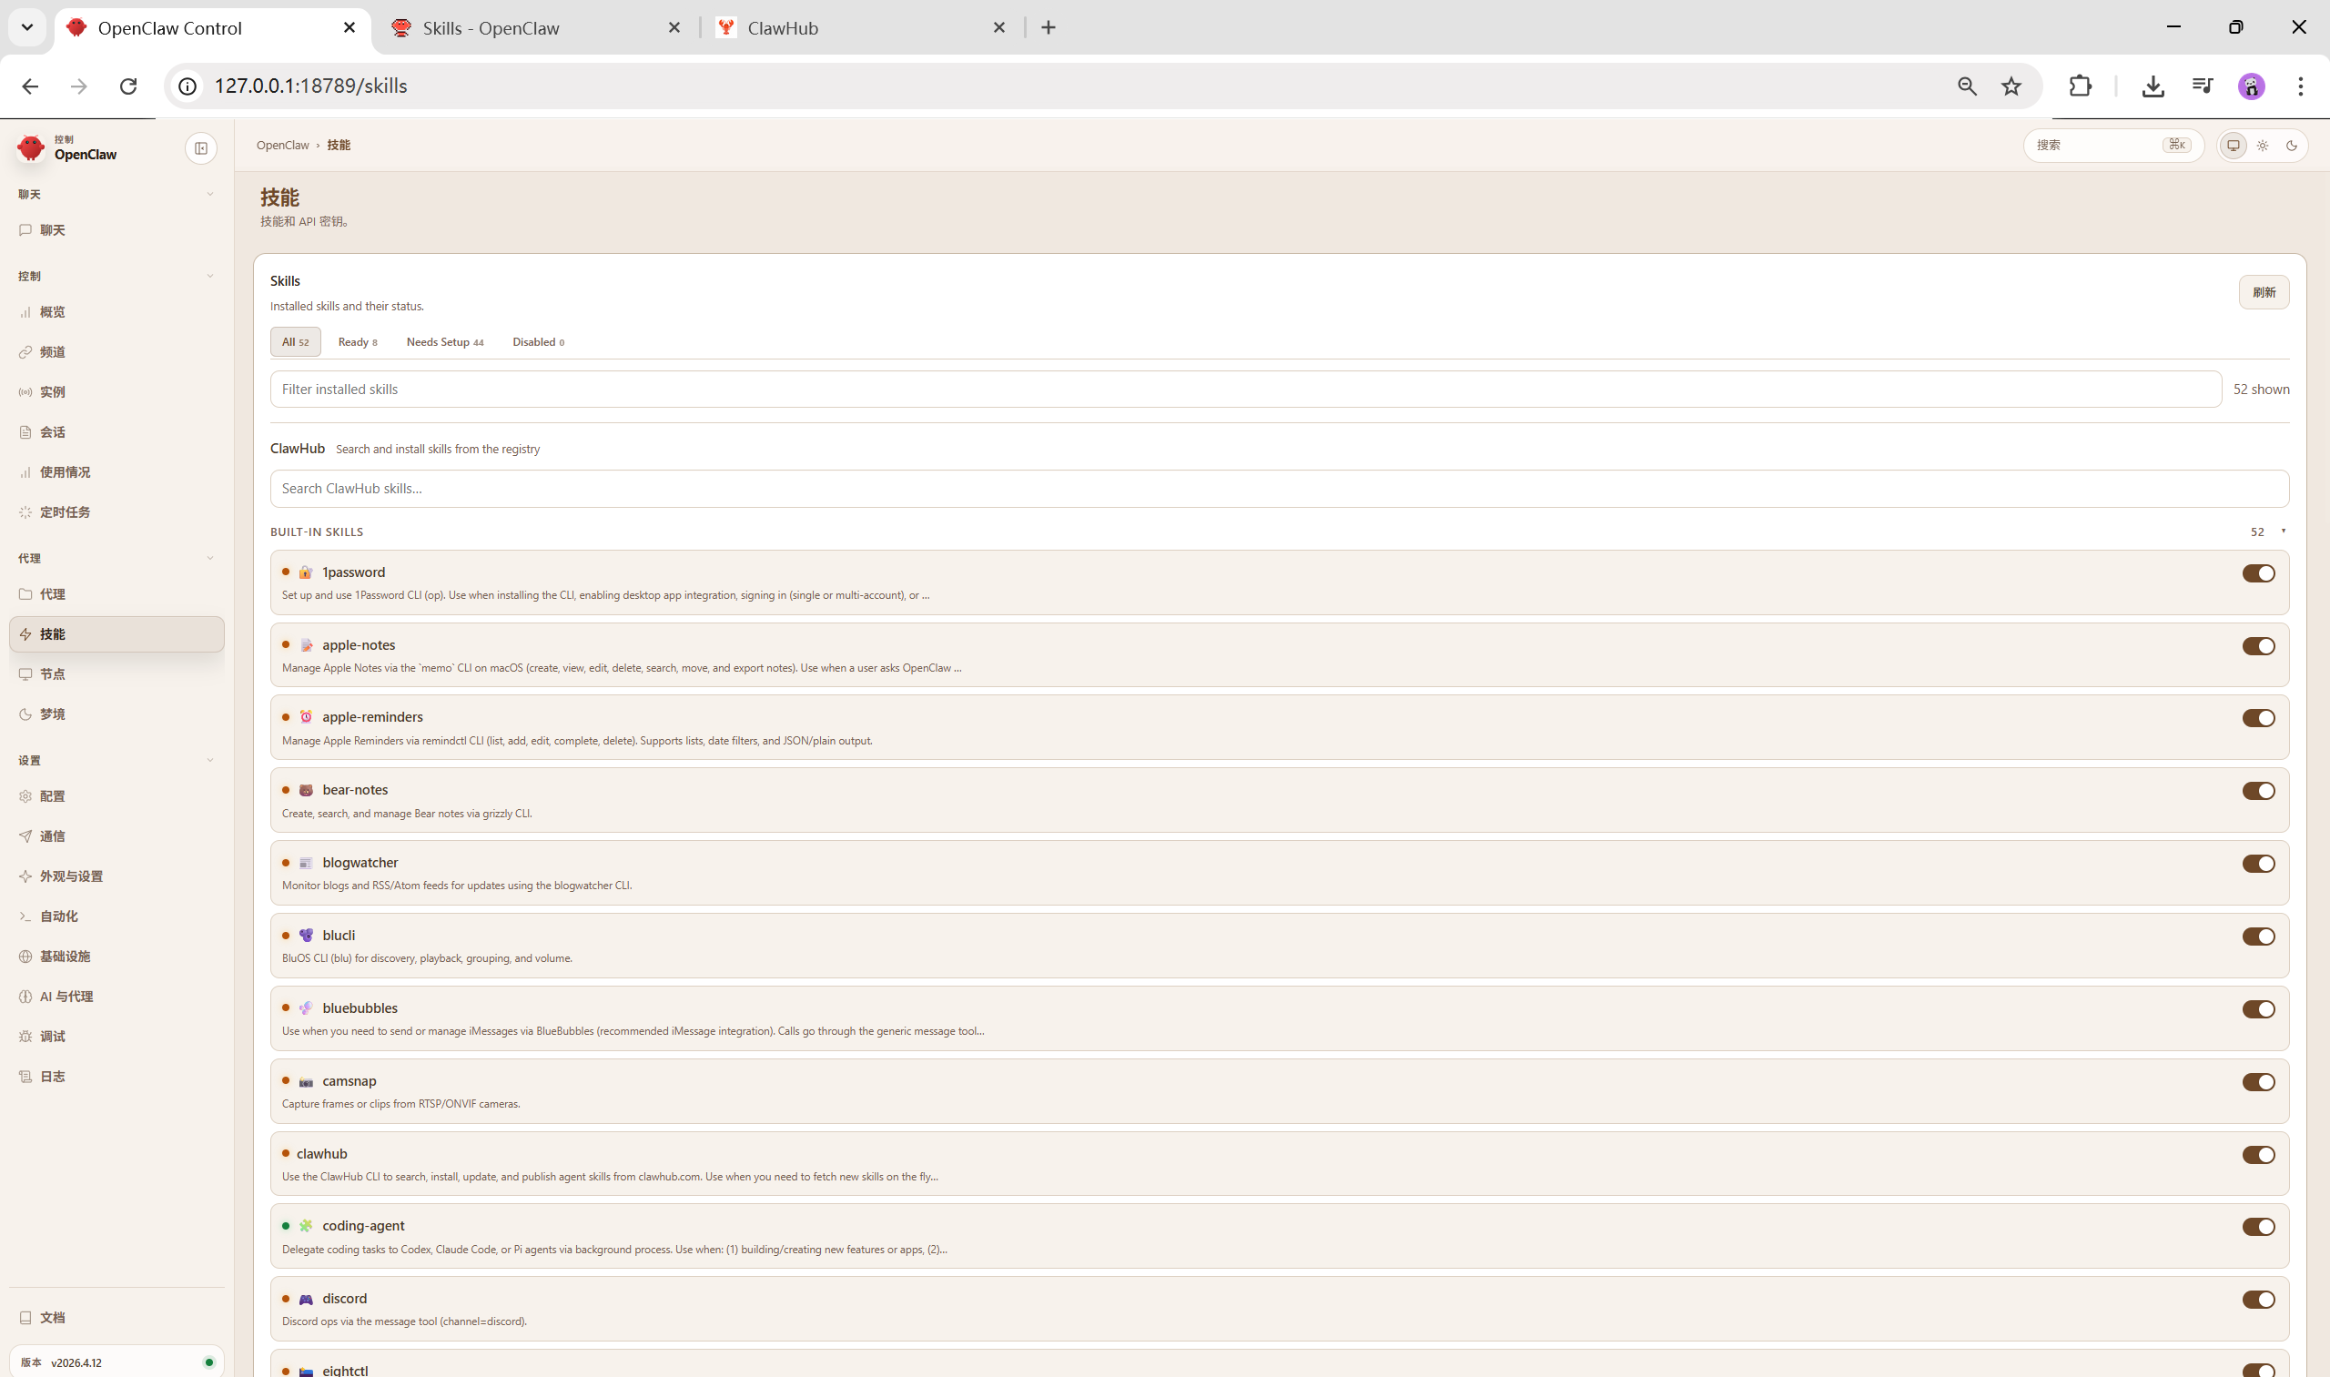Open the 定时任务 sidebar item
Image resolution: width=2330 pixels, height=1377 pixels.
click(x=64, y=512)
